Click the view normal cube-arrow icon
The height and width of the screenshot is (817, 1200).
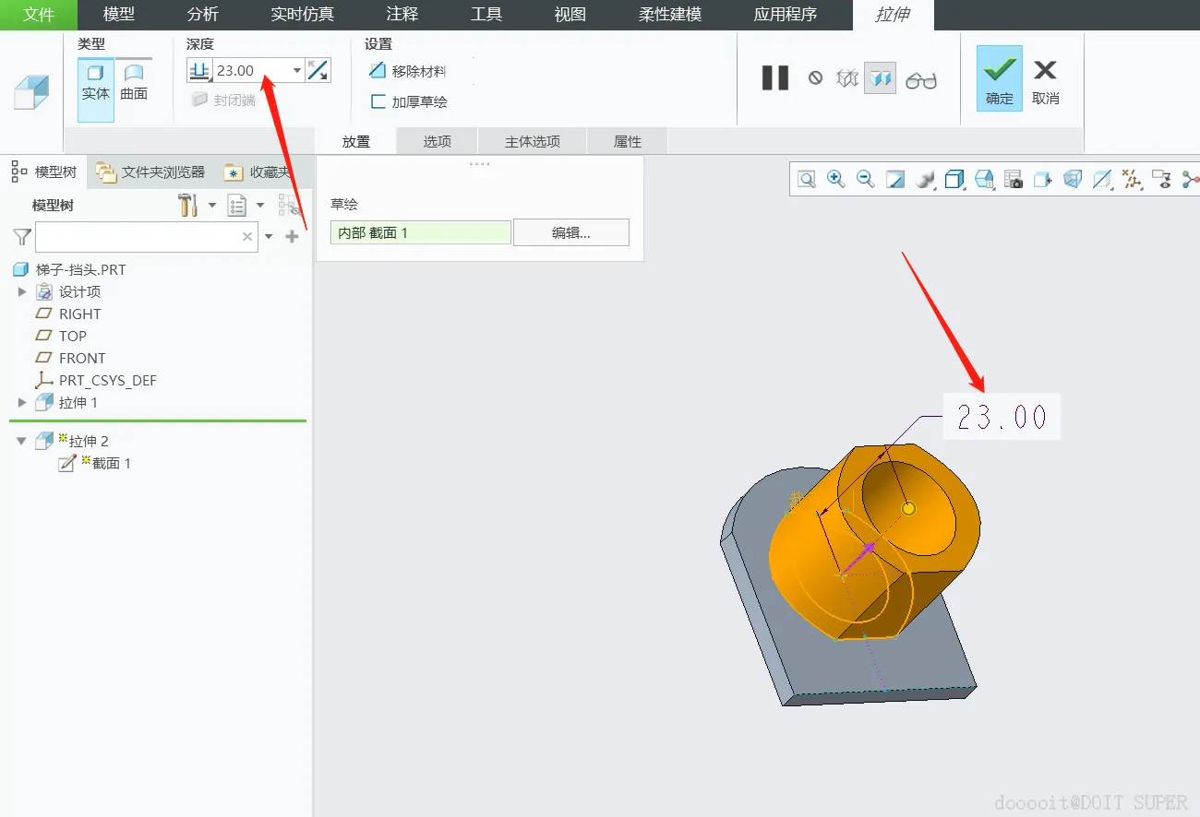1043,180
